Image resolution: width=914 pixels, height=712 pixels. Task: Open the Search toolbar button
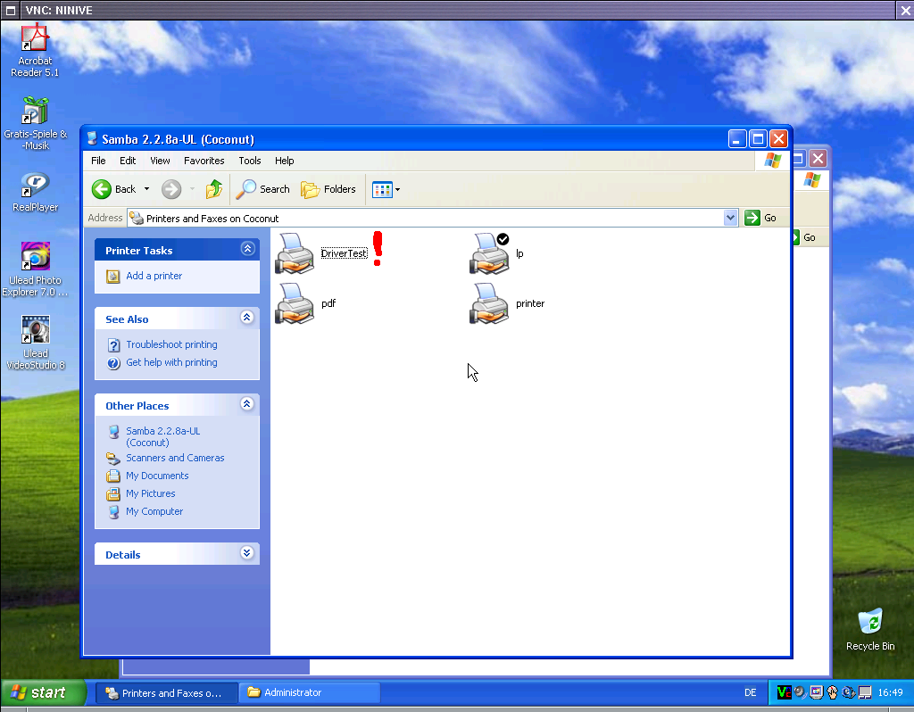point(263,189)
